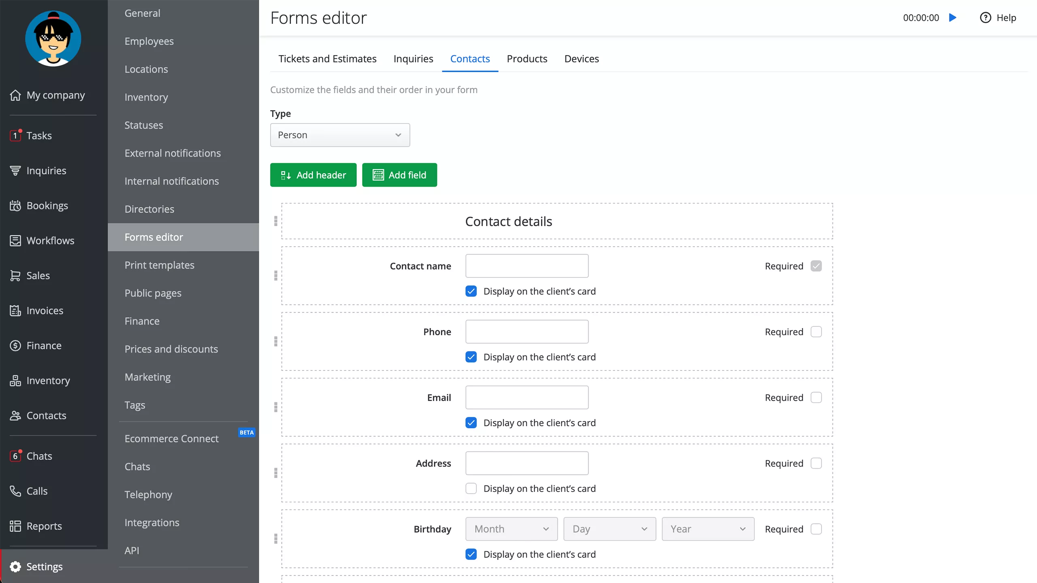This screenshot has width=1037, height=583.
Task: Expand the Birthday Month dropdown
Action: pyautogui.click(x=511, y=529)
